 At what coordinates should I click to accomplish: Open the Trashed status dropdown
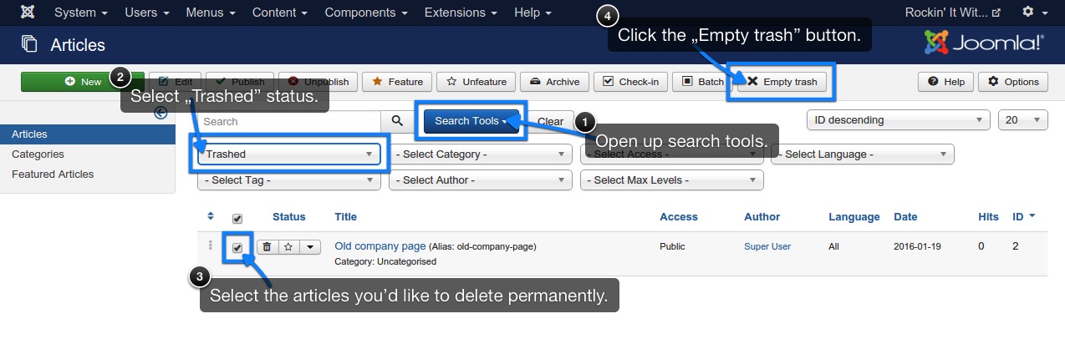(x=289, y=154)
